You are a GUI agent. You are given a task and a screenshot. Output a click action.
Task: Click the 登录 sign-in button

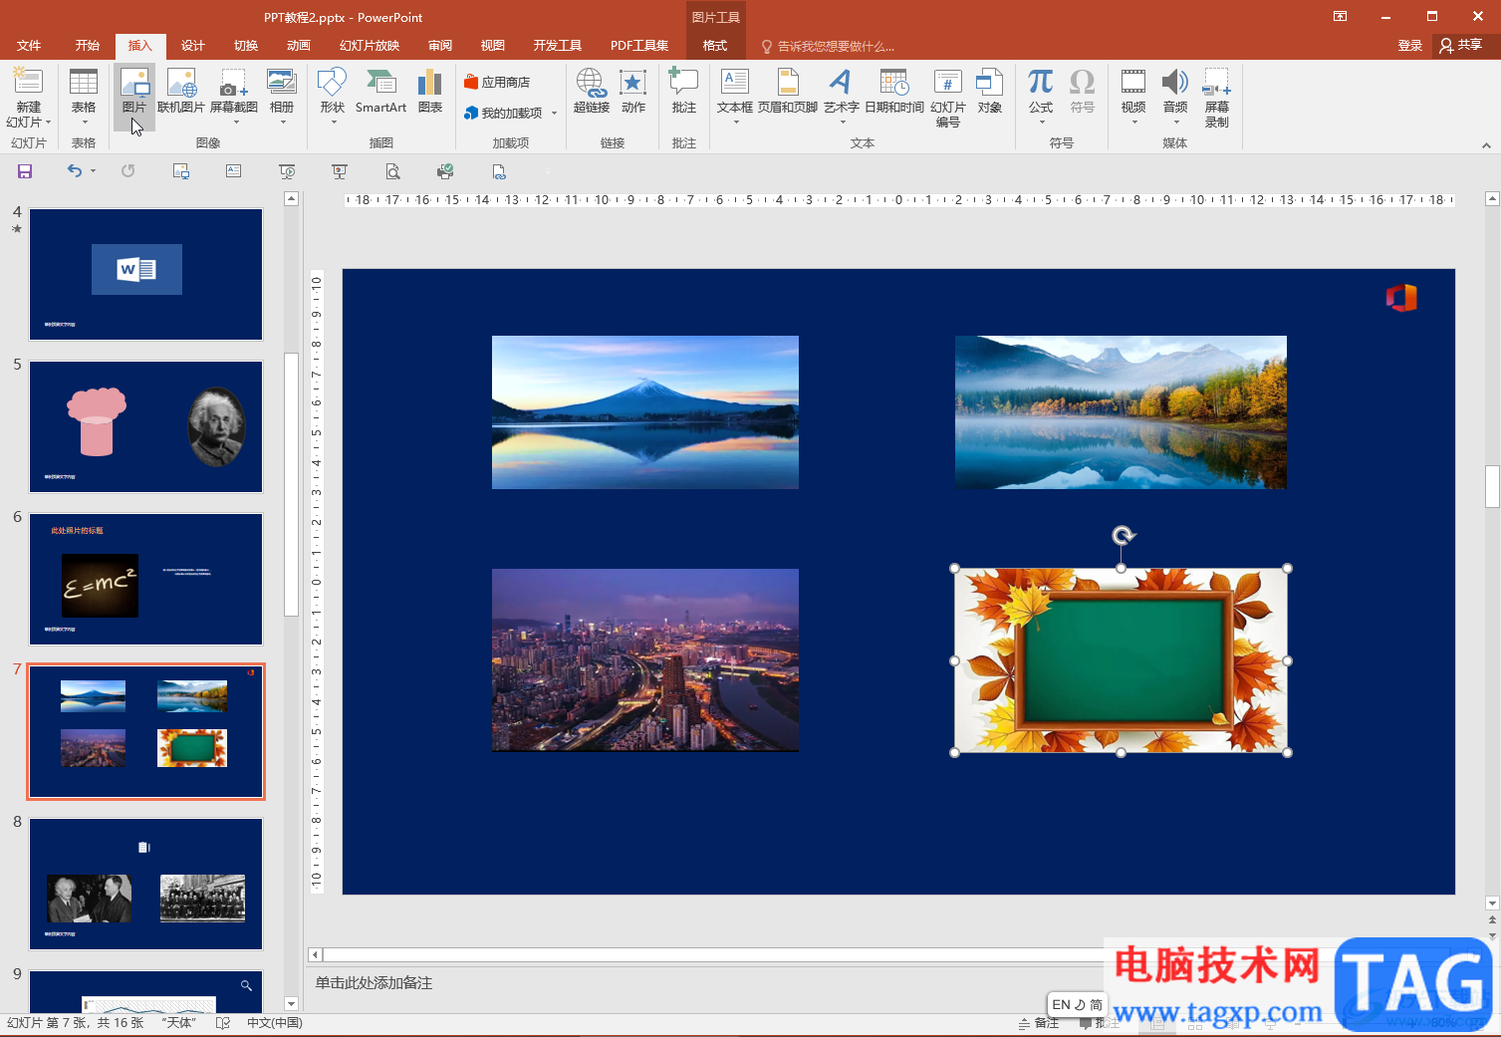(1409, 46)
